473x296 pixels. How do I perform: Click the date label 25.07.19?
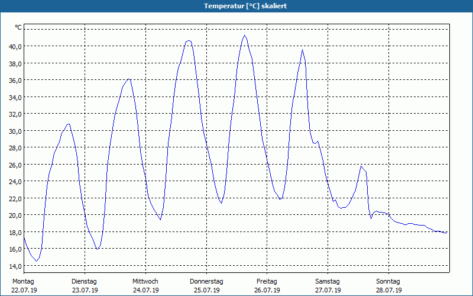pyautogui.click(x=206, y=290)
